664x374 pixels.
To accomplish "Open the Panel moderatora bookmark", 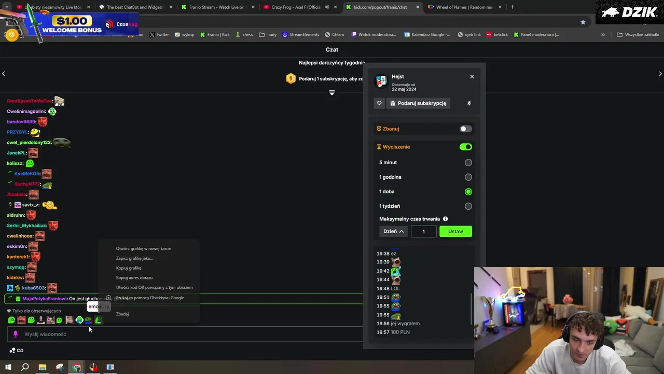I will pyautogui.click(x=536, y=35).
